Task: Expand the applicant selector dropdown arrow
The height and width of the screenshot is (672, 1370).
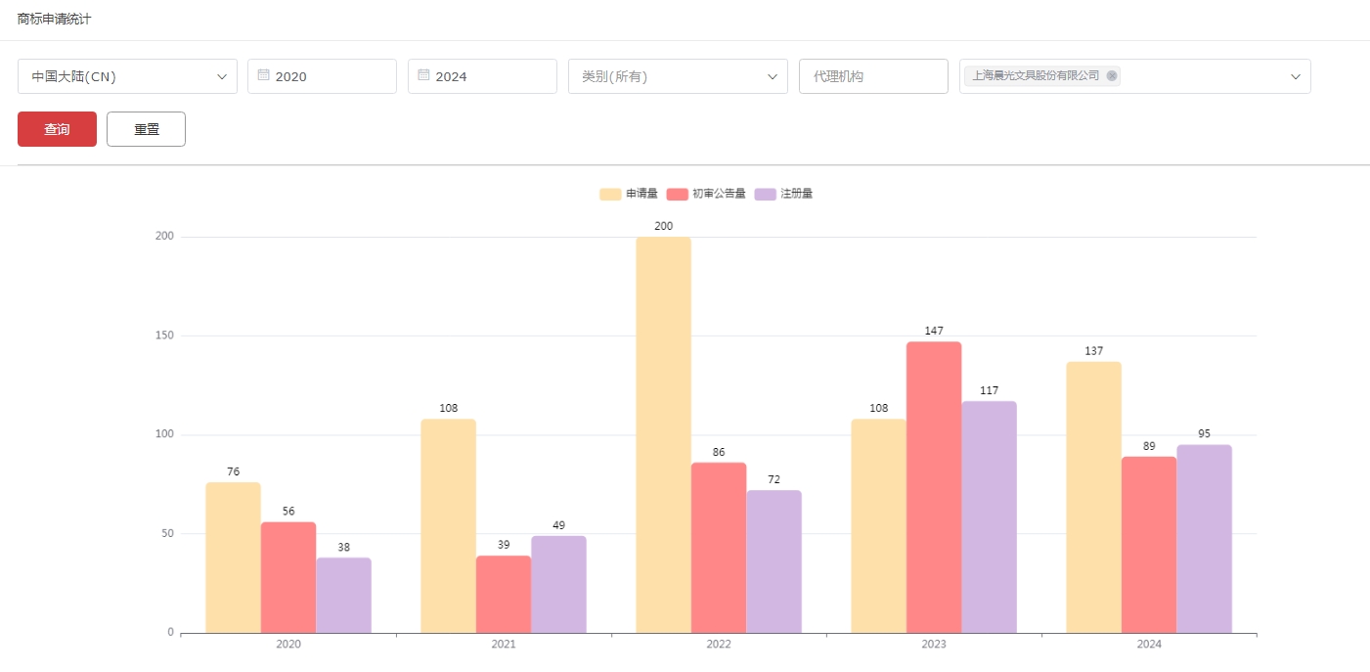Action: click(1296, 76)
